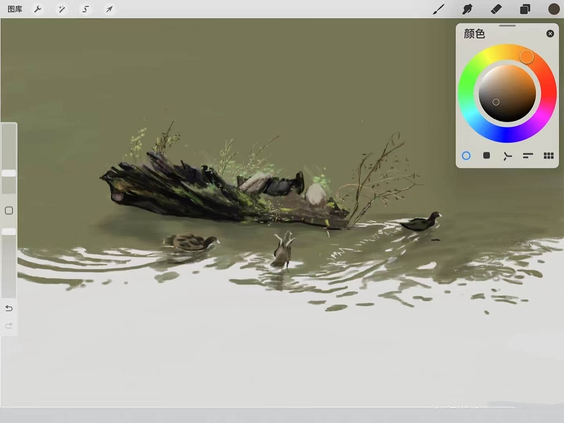Click the saturation picker reticle in color disc

[496, 102]
